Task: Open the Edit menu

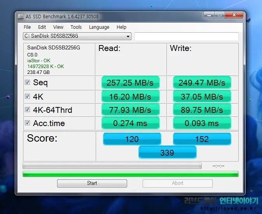Action: [x=42, y=27]
